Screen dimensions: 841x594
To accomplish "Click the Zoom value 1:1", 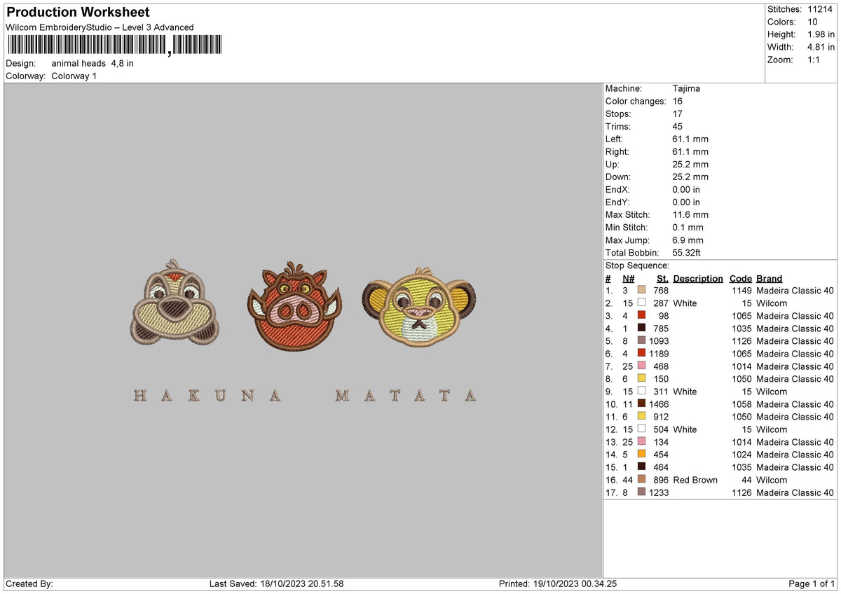I will [815, 60].
